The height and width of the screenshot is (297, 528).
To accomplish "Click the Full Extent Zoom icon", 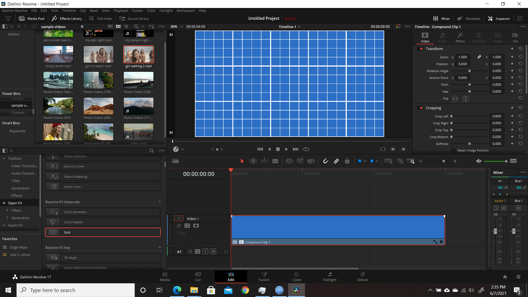I will pyautogui.click(x=388, y=161).
